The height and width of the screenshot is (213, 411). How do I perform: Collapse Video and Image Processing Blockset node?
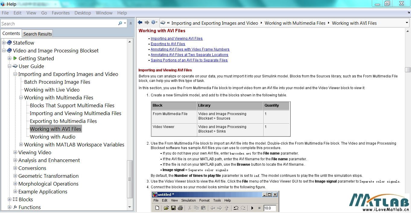[4, 51]
